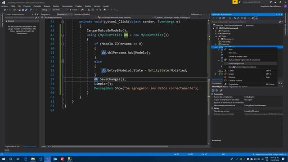Click the Open File folder toolbar icon
This screenshot has height=162, width=288.
(x=19, y=10)
